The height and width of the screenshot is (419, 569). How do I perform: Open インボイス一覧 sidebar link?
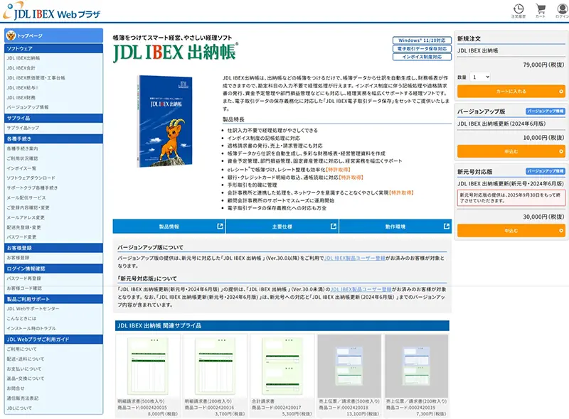click(21, 168)
